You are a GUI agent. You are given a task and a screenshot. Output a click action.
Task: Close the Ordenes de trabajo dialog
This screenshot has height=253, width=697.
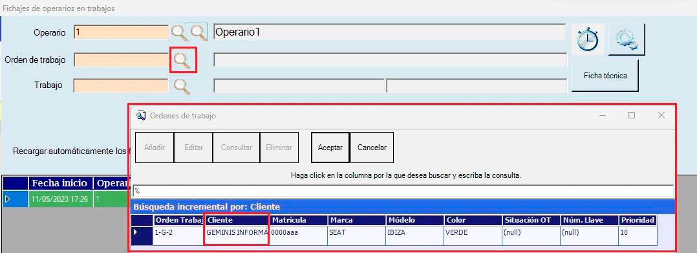click(x=661, y=116)
